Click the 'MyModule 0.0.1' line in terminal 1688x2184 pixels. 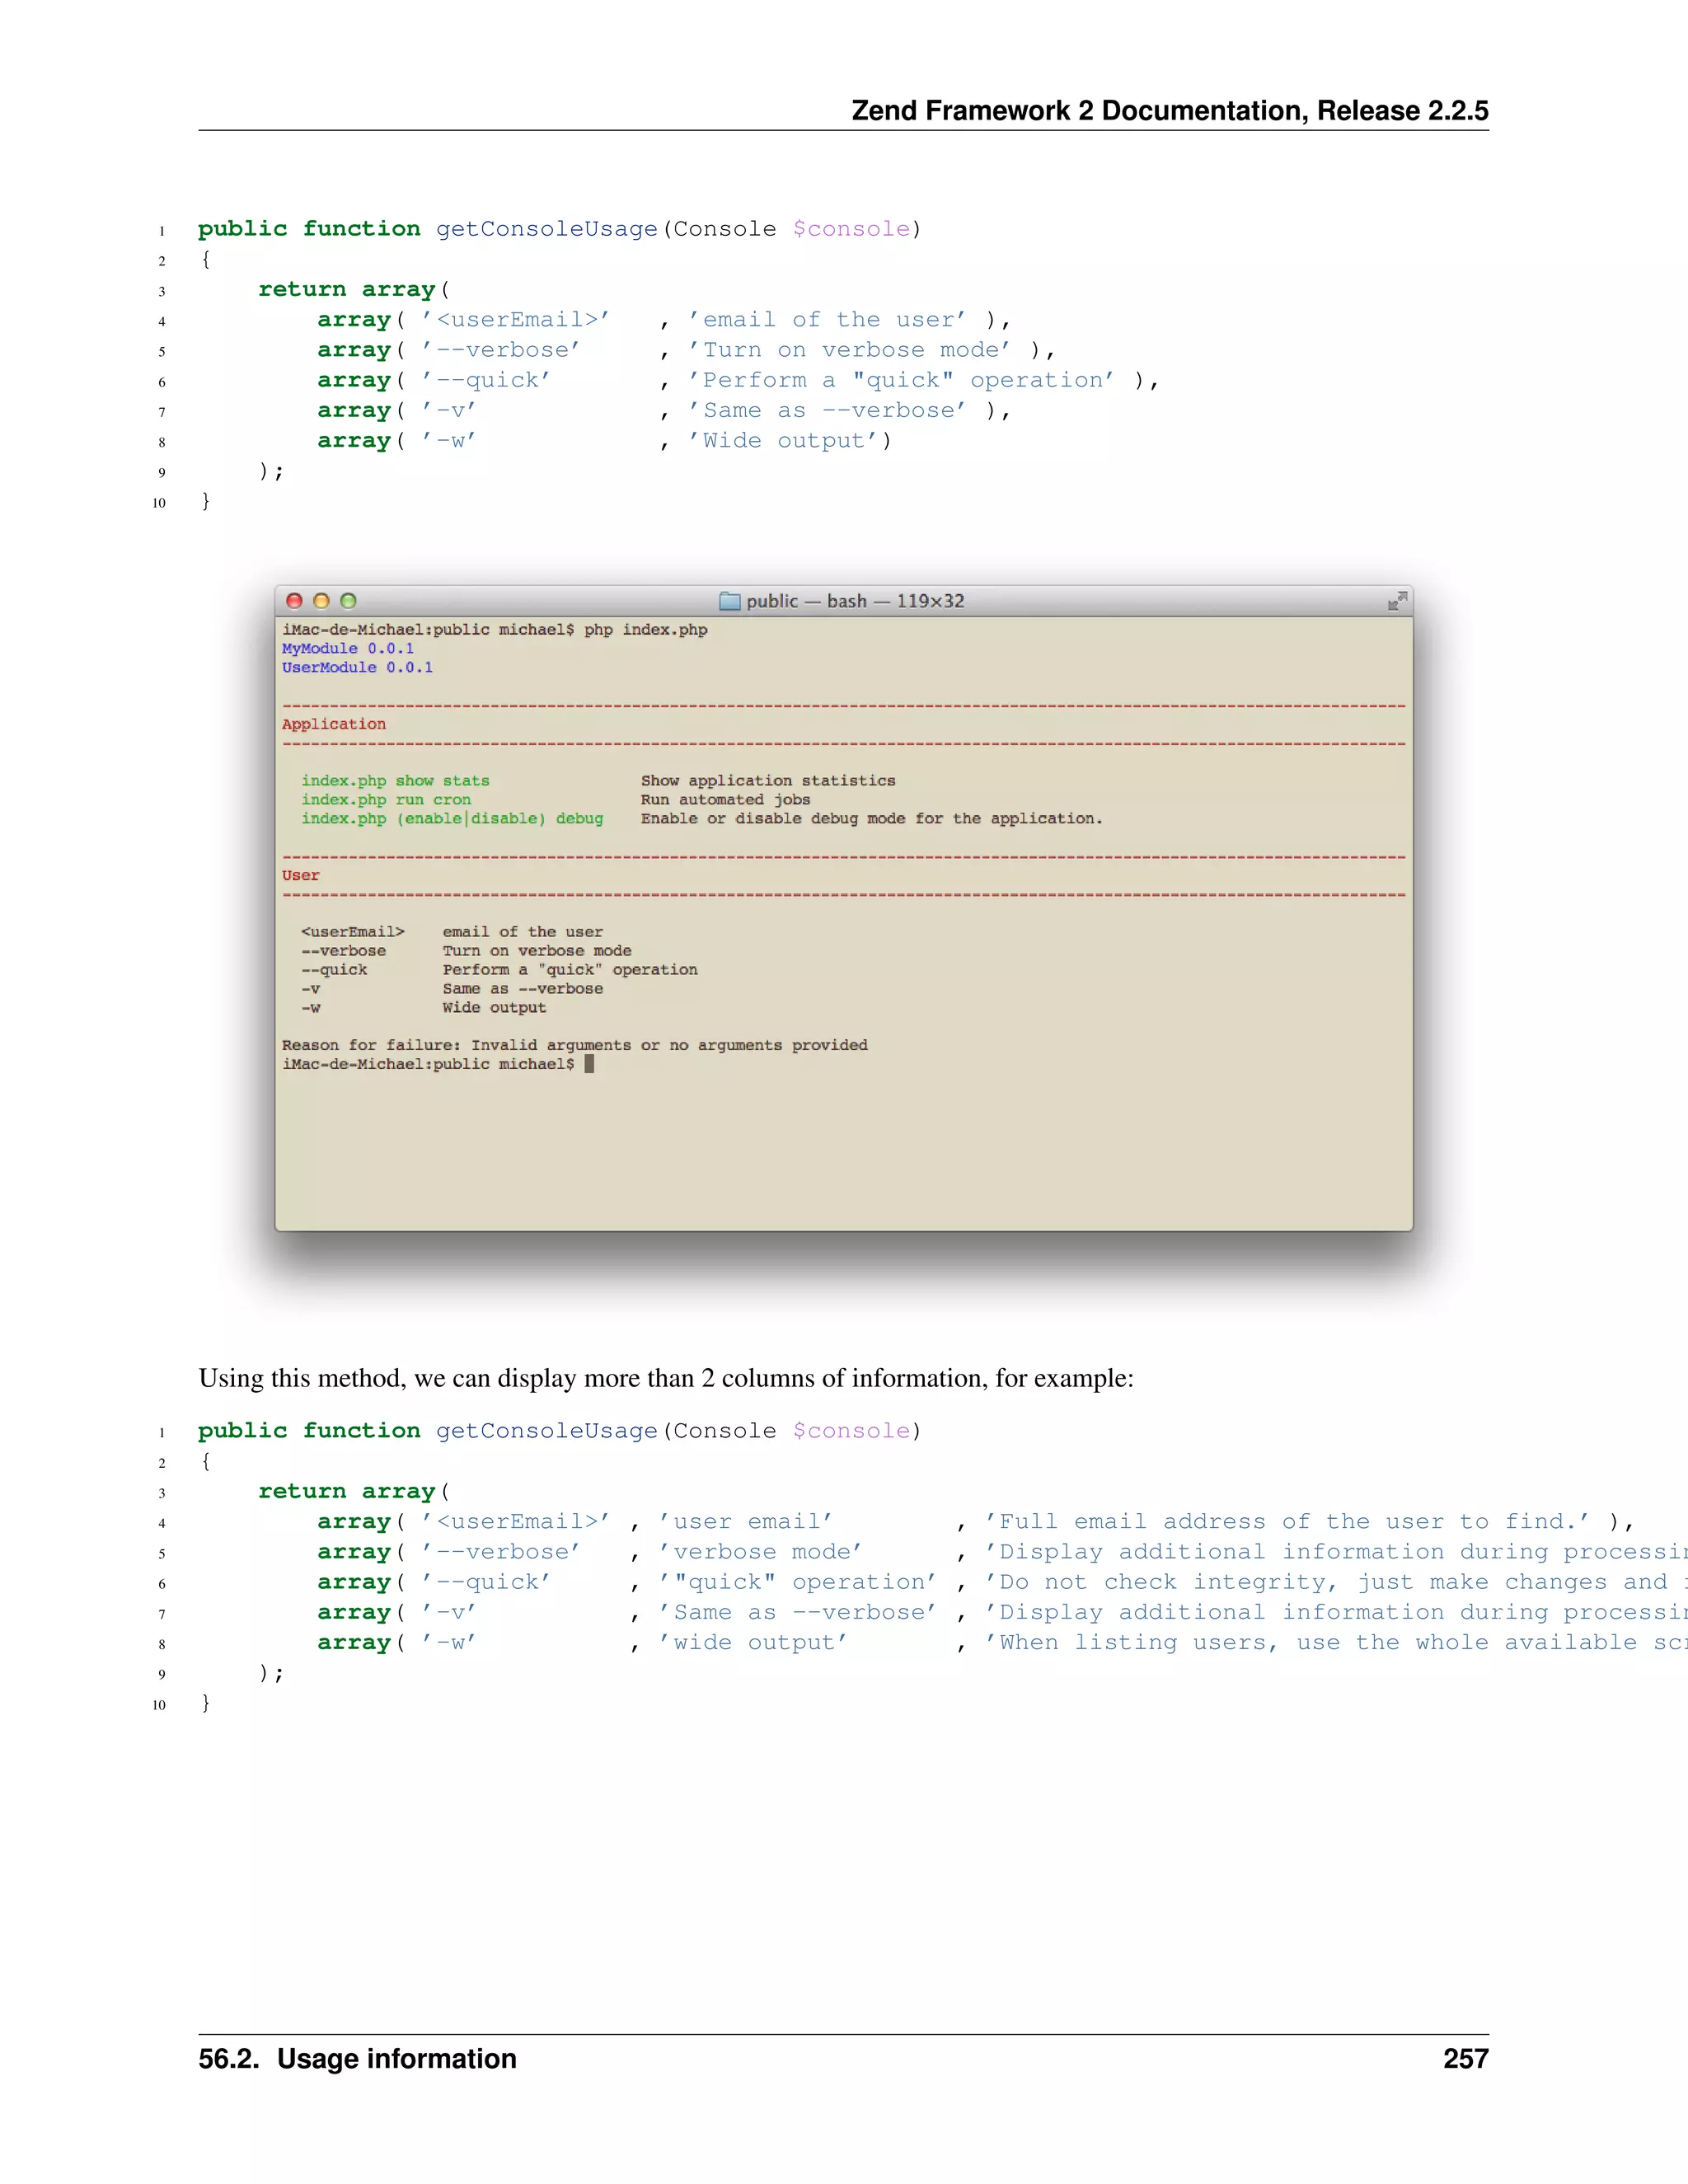347,648
